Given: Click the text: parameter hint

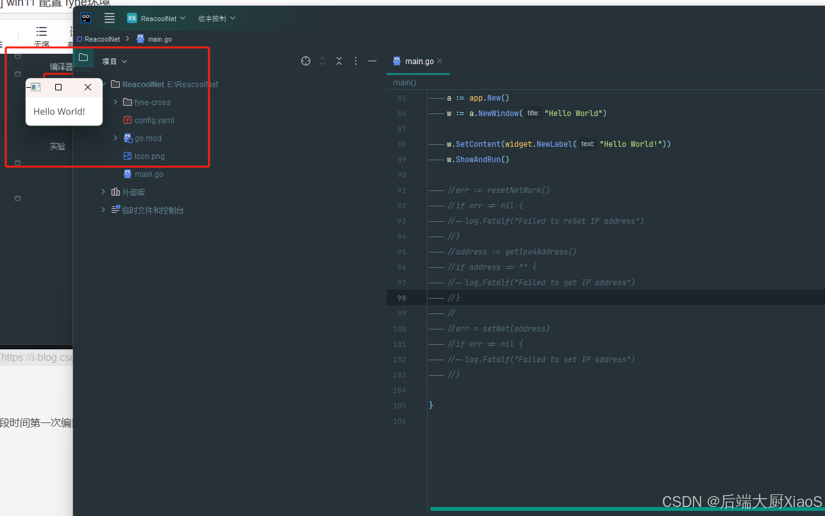Looking at the screenshot, I should tap(588, 144).
